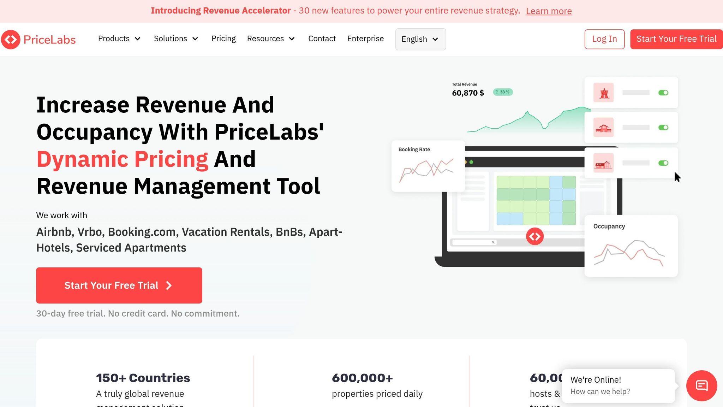Click the arrow in hero Free Trial button
Image resolution: width=723 pixels, height=407 pixels.
coord(169,285)
